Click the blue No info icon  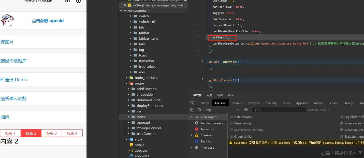(x=196, y=141)
